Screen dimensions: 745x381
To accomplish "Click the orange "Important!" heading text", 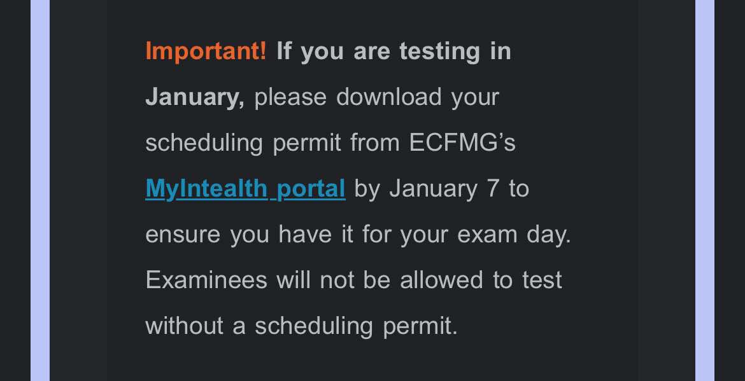I will coord(206,52).
